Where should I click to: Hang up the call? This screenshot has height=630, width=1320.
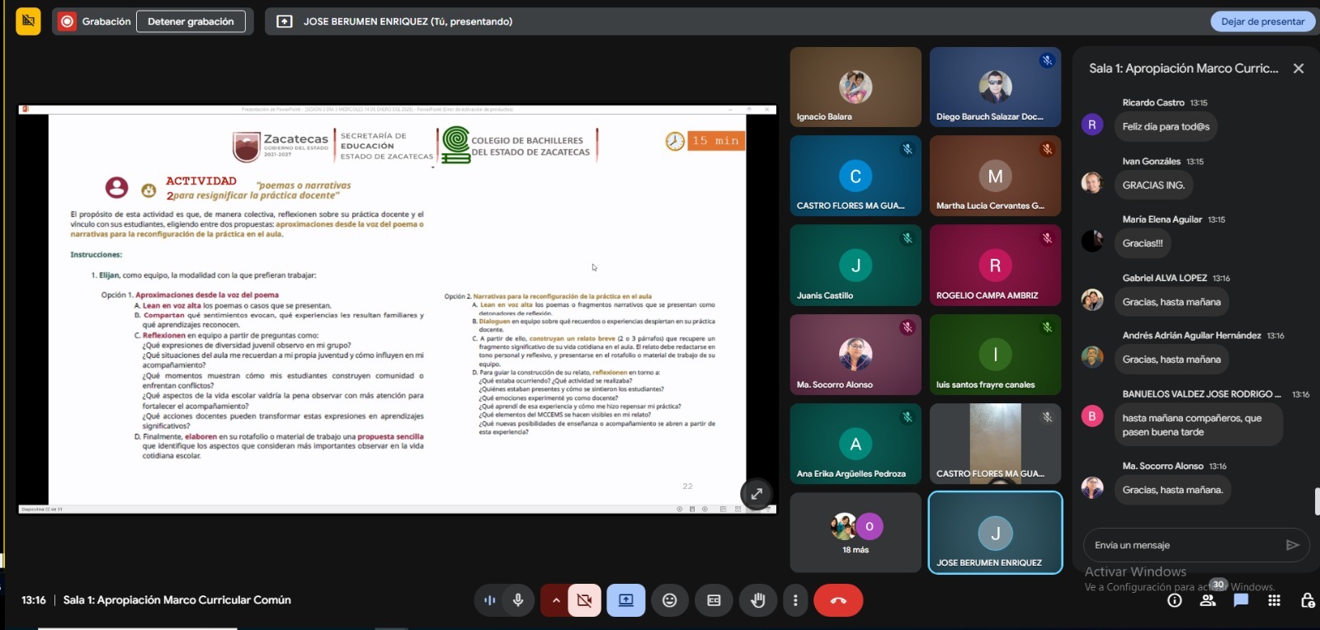click(838, 600)
